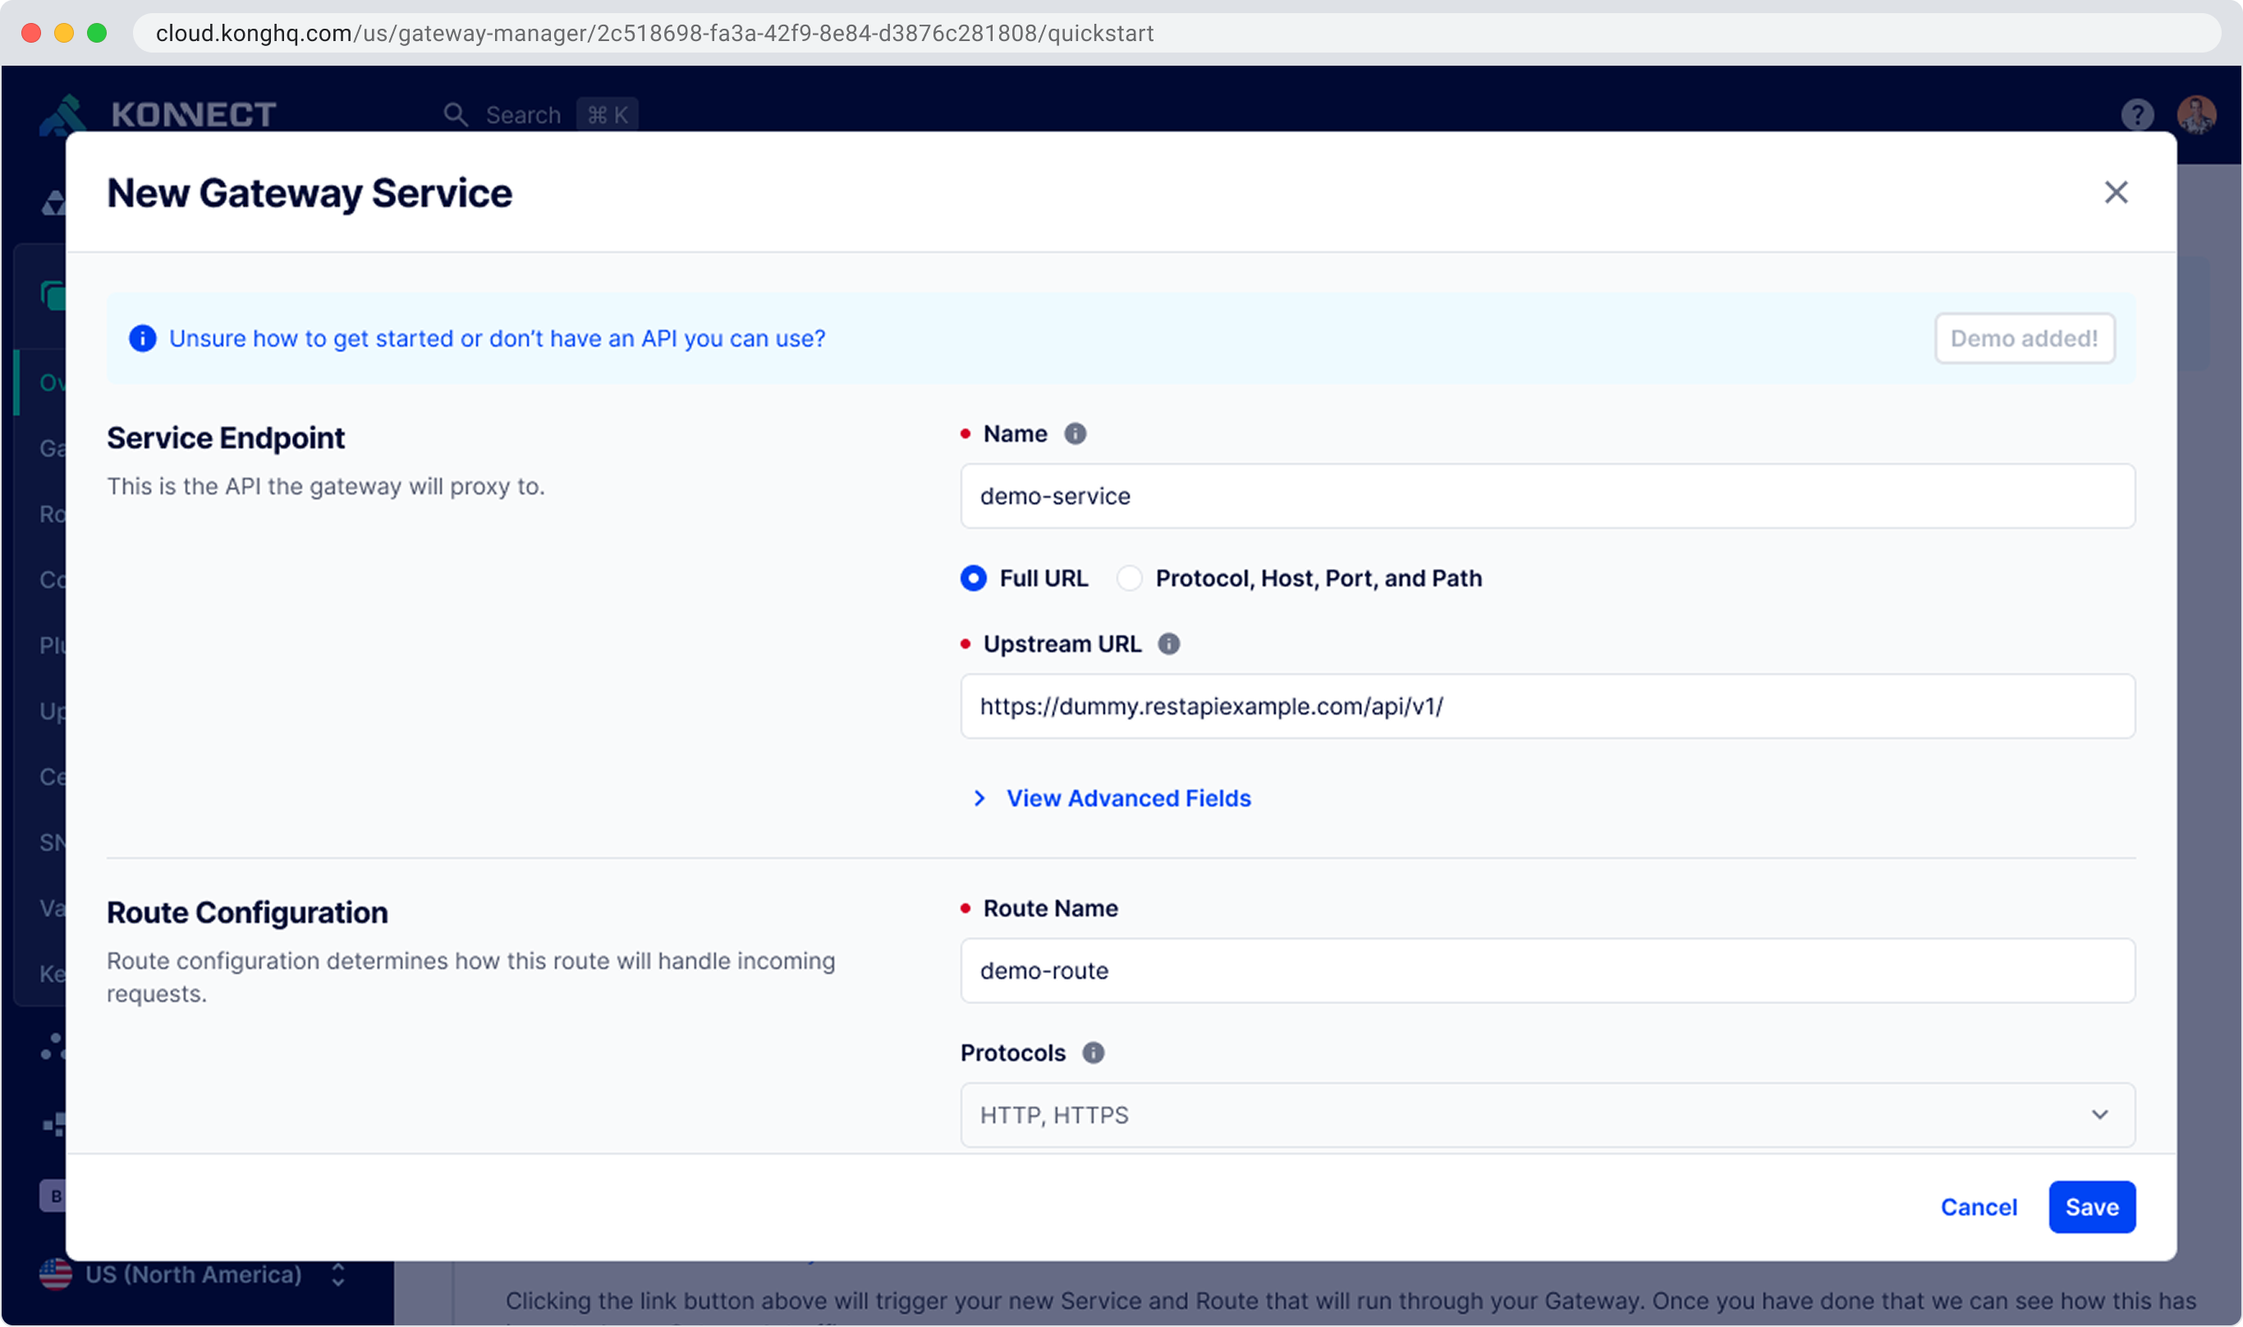2243x1327 pixels.
Task: Click the Route Name input field
Action: (x=1547, y=971)
